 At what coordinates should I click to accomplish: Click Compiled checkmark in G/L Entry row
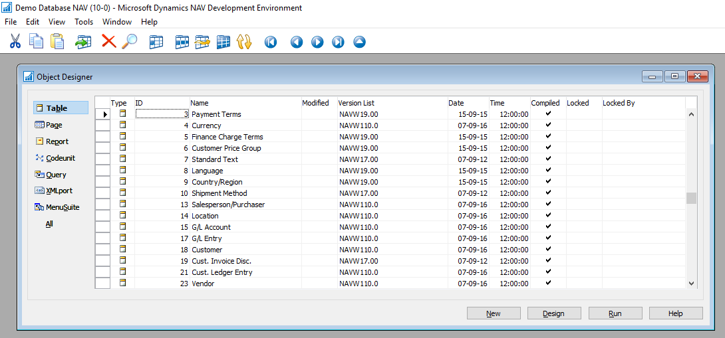548,237
